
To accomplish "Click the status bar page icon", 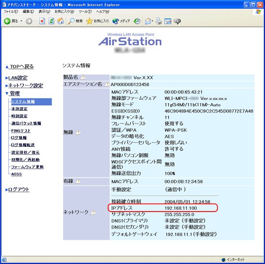I will 4,260.
